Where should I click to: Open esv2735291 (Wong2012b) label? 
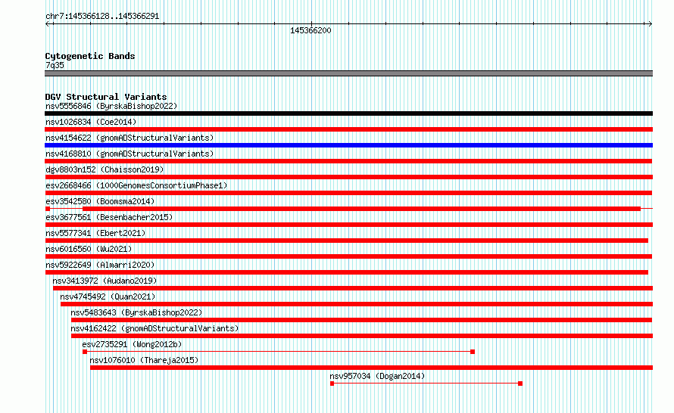pyautogui.click(x=132, y=344)
